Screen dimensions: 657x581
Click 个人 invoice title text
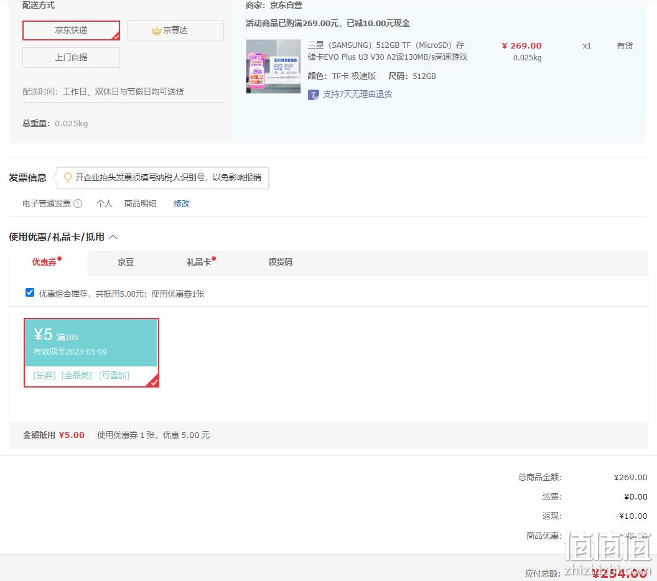pos(105,203)
